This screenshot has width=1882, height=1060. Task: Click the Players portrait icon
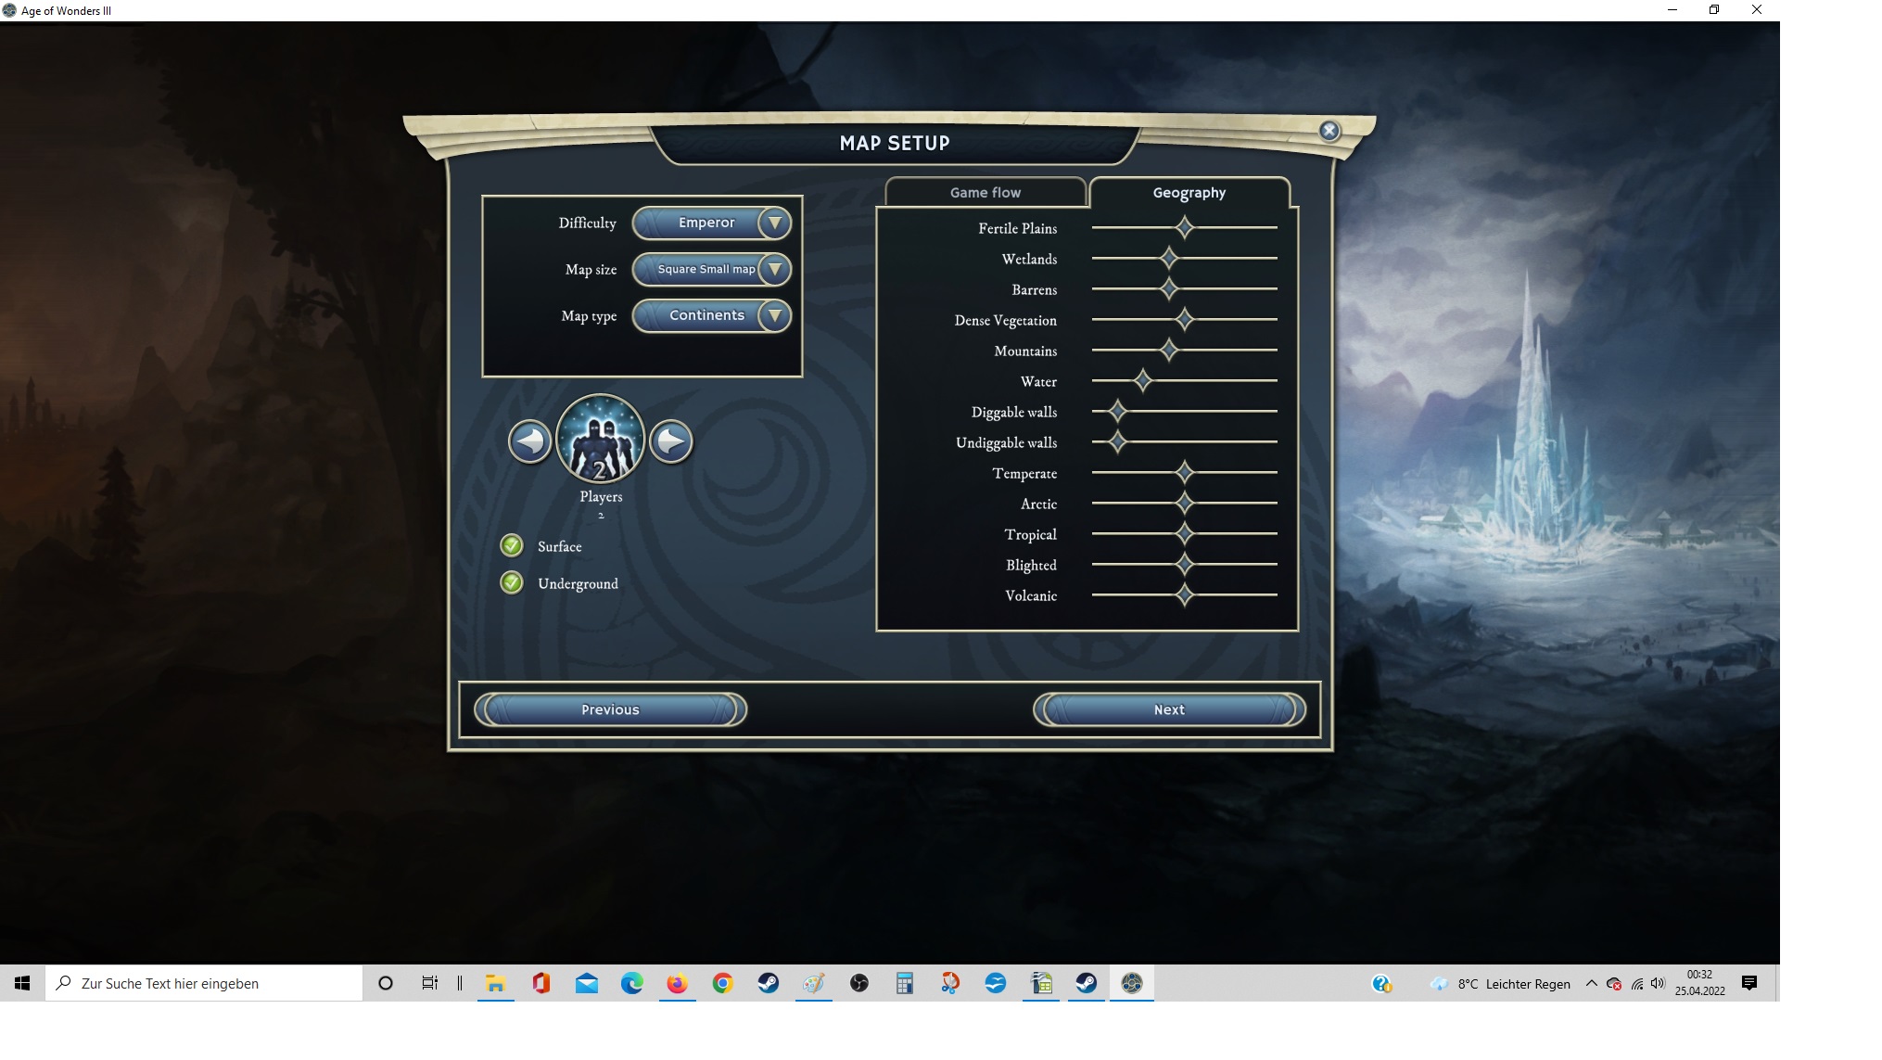[601, 440]
